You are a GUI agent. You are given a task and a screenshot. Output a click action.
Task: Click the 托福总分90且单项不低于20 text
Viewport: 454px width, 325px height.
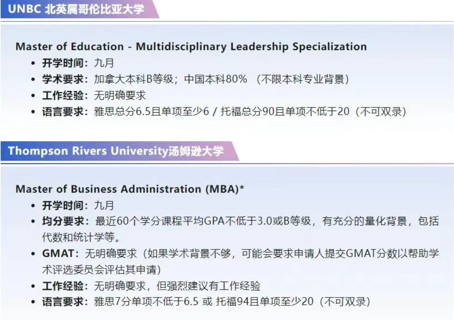pyautogui.click(x=285, y=112)
